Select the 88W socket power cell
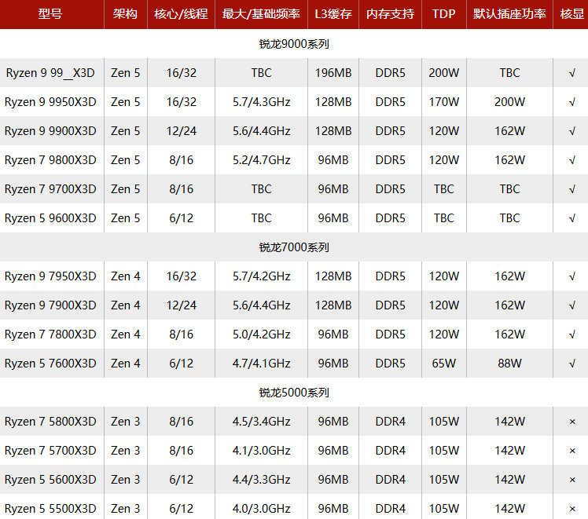The width and height of the screenshot is (588, 519). [509, 364]
